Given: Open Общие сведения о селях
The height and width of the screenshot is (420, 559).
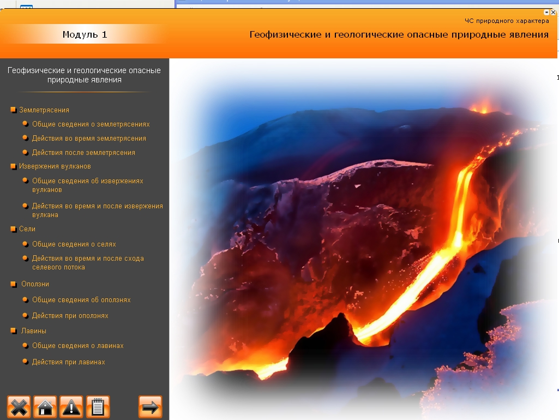Looking at the screenshot, I should [x=74, y=244].
